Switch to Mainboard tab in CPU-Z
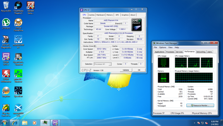The image size is (223, 126). [100, 15]
